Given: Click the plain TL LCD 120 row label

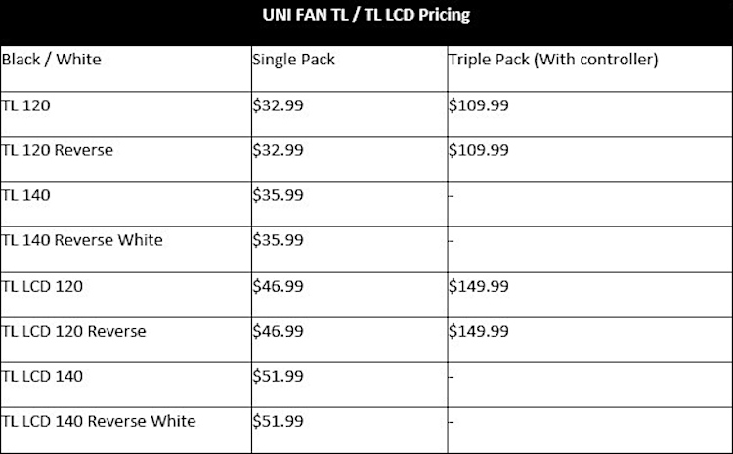Looking at the screenshot, I should [x=43, y=286].
